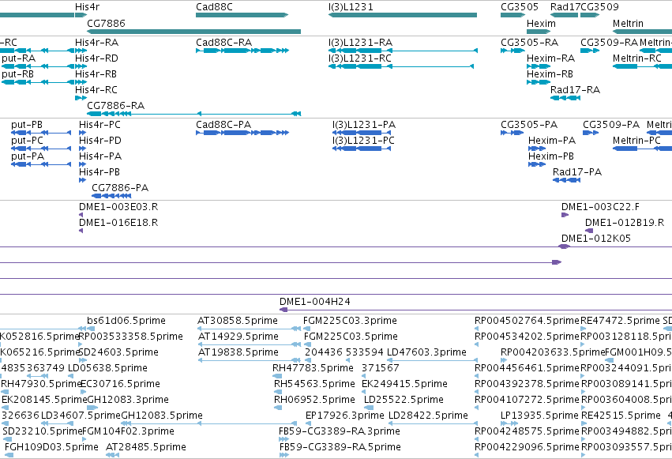Select the DME1-016E18.R clone label
The image size is (672, 459).
118,223
